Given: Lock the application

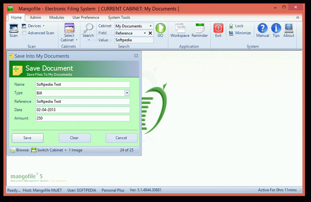Looking at the screenshot, I should 236,26.
